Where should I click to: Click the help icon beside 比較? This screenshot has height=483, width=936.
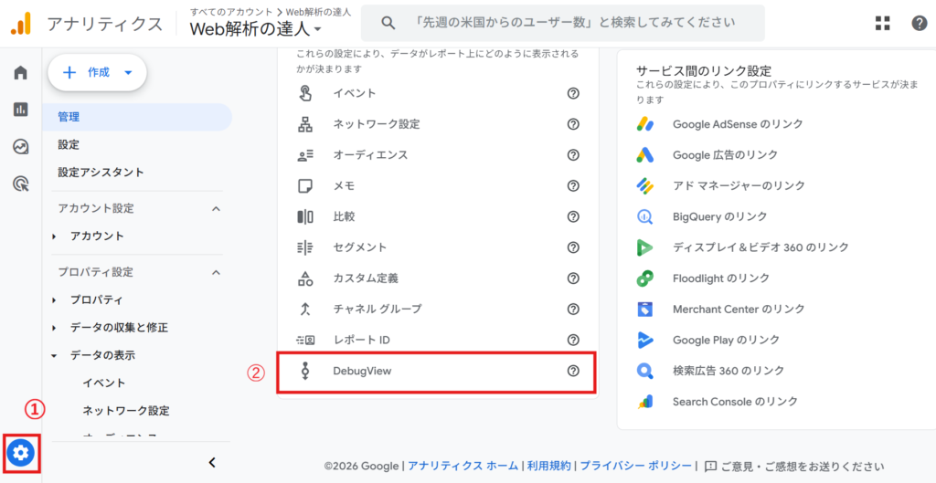click(573, 216)
